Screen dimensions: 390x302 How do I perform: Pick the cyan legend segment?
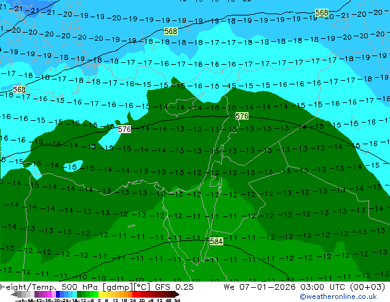pos(74,294)
